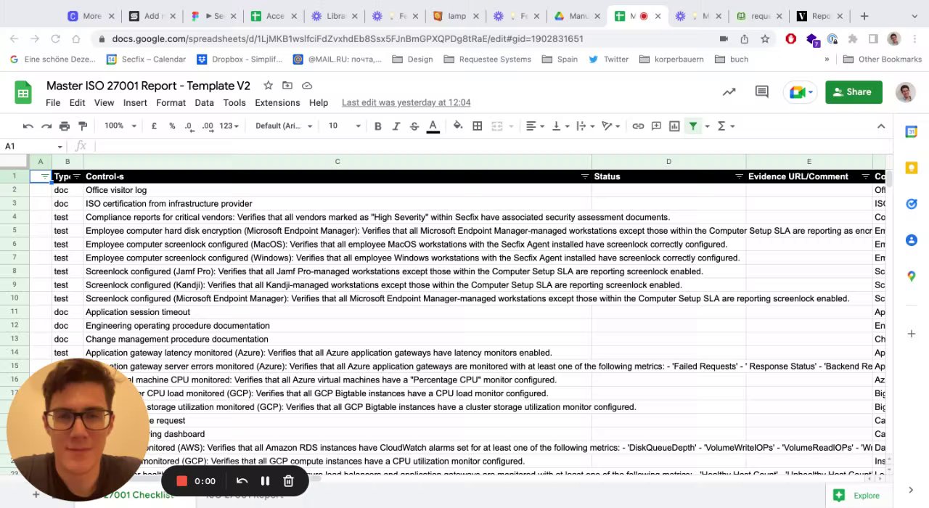Open the 123 number format dropdown
Screen dimensions: 929x508
pos(229,126)
